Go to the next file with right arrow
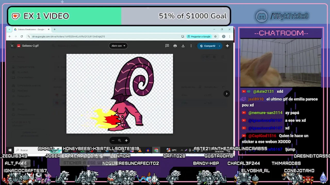 pyautogui.click(x=227, y=94)
